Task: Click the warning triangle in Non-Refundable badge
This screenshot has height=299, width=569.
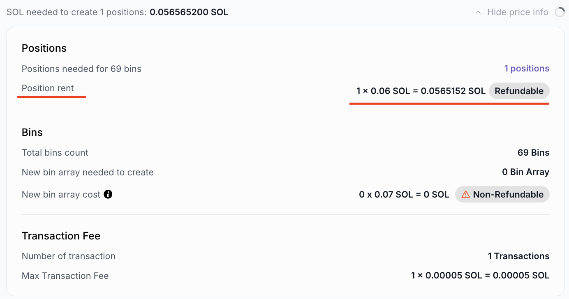Action: [465, 195]
